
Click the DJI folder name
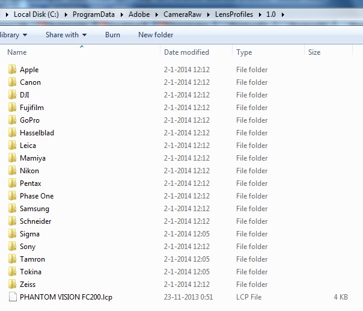[24, 95]
